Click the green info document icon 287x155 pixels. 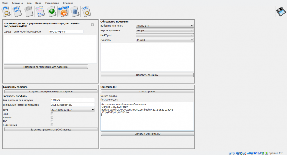pyautogui.click(x=52, y=11)
